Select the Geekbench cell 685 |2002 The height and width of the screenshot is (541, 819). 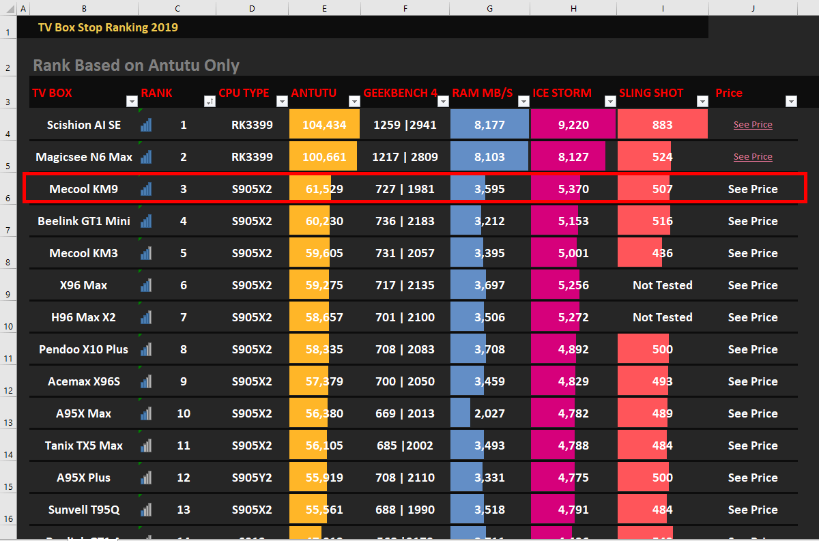click(405, 445)
